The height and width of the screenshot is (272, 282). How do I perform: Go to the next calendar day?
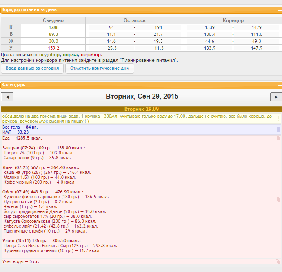point(276,97)
